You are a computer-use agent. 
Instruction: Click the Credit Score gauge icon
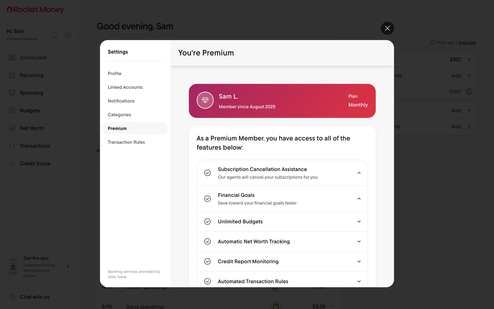coord(12,164)
